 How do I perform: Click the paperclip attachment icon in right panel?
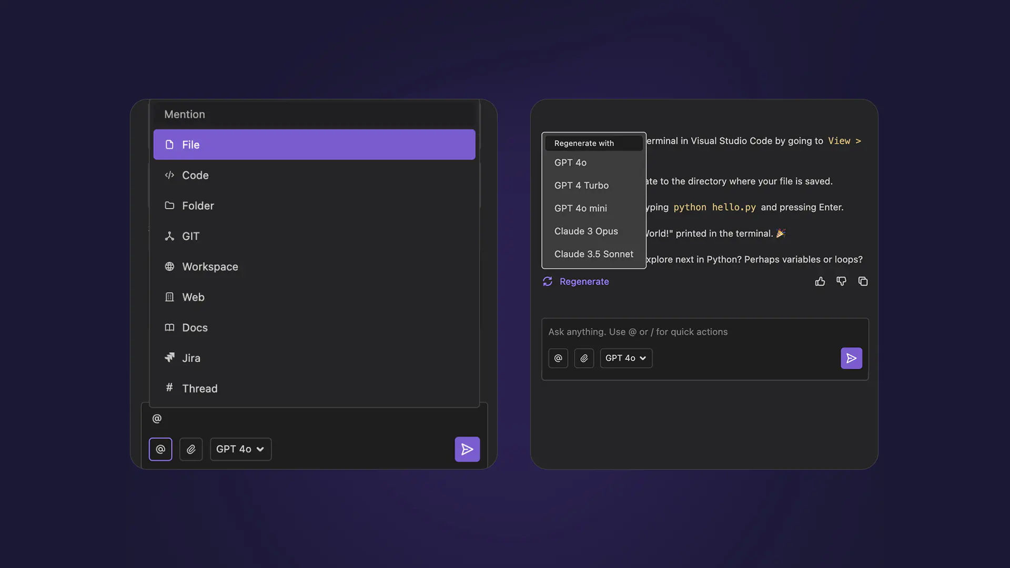(x=584, y=358)
